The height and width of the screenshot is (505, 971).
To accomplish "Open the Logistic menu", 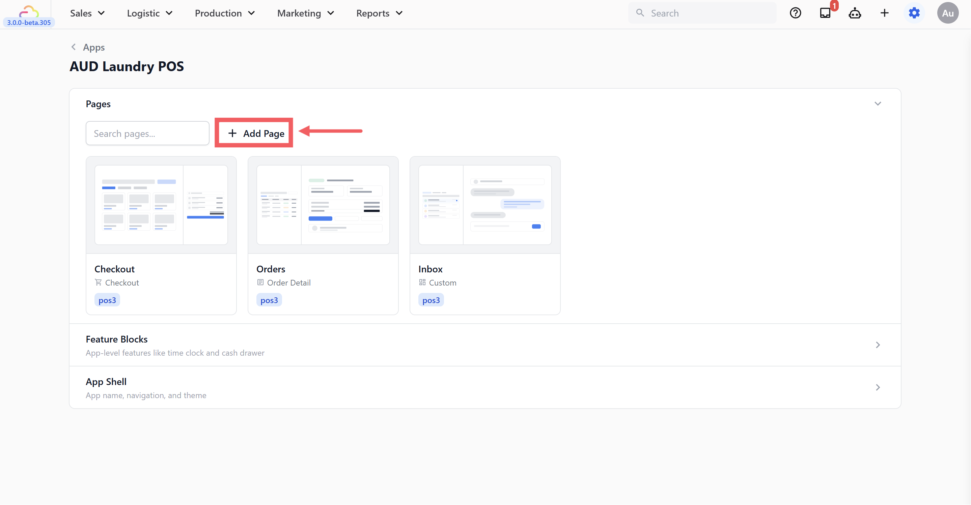I will [150, 13].
